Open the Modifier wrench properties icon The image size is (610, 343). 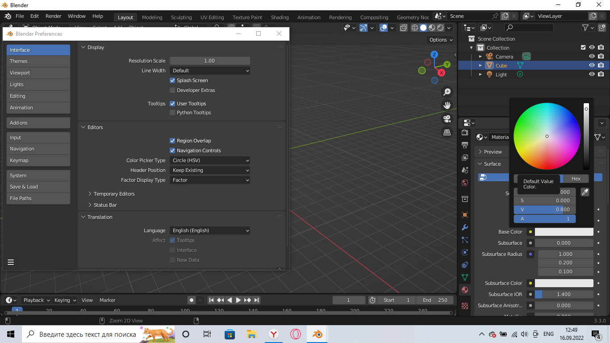(465, 227)
